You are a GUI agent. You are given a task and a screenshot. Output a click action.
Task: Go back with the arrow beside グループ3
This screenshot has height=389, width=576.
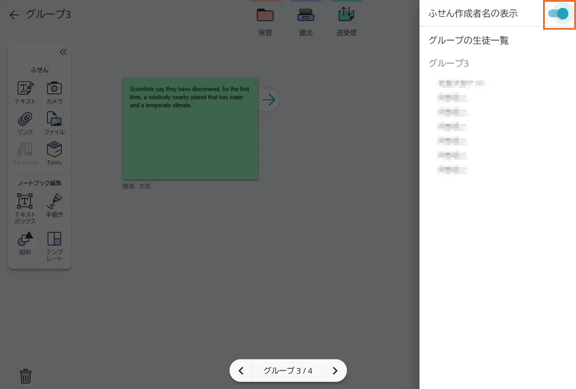pyautogui.click(x=14, y=15)
